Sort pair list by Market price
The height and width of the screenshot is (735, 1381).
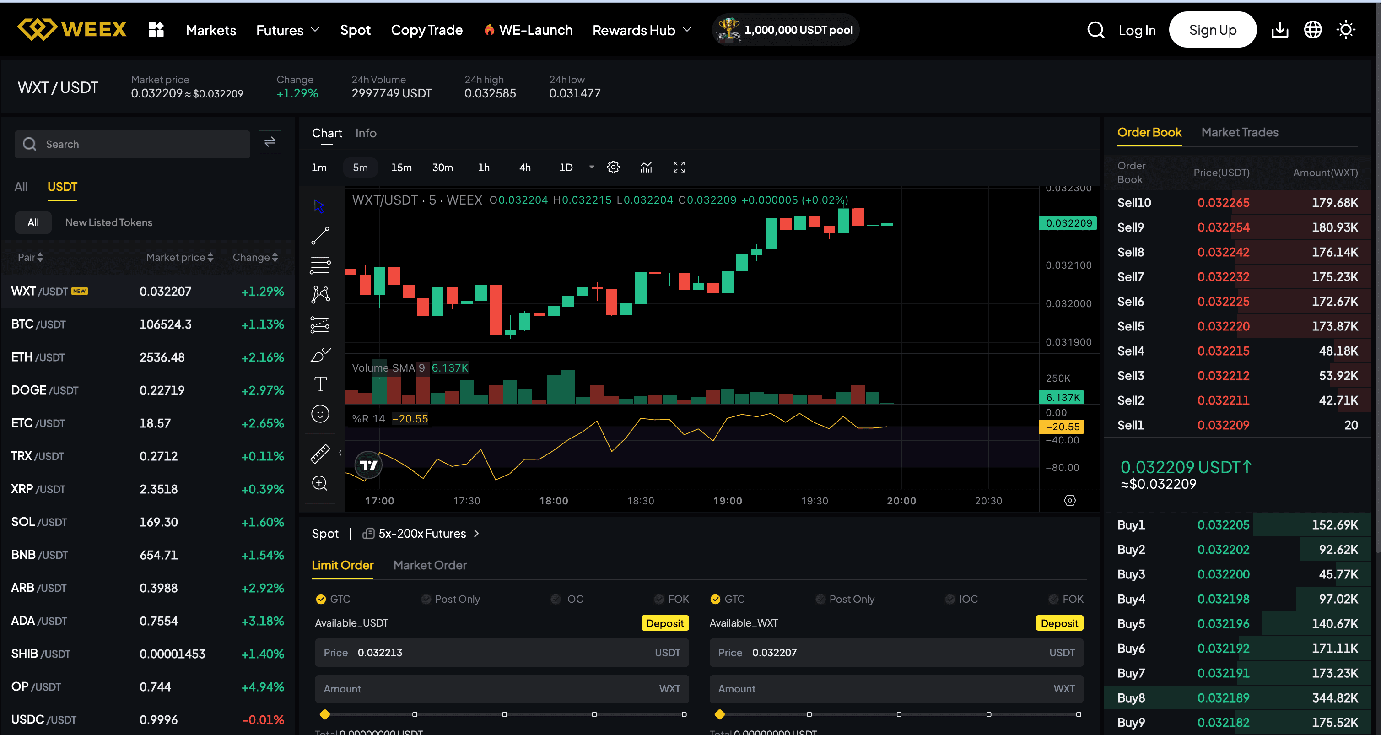pos(179,257)
